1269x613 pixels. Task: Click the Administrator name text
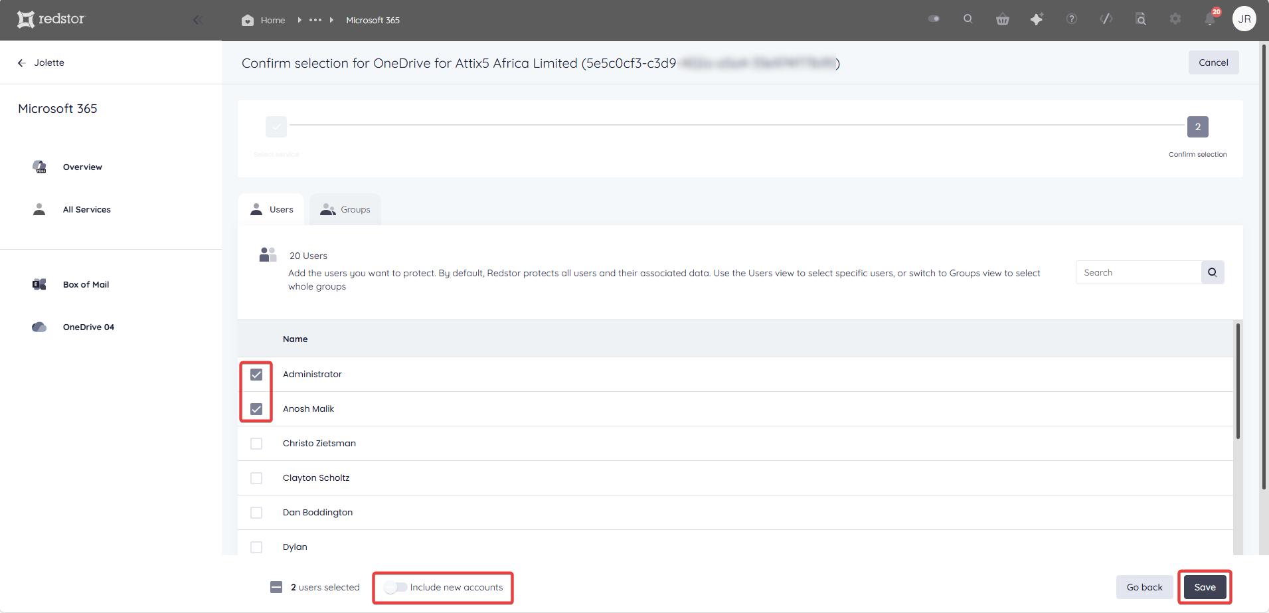[312, 374]
